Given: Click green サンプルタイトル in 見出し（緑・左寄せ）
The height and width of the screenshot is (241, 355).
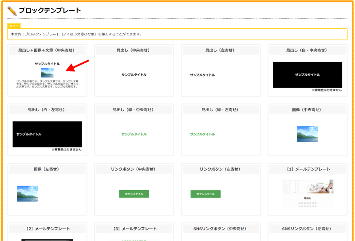Looking at the screenshot, I should (202, 134).
